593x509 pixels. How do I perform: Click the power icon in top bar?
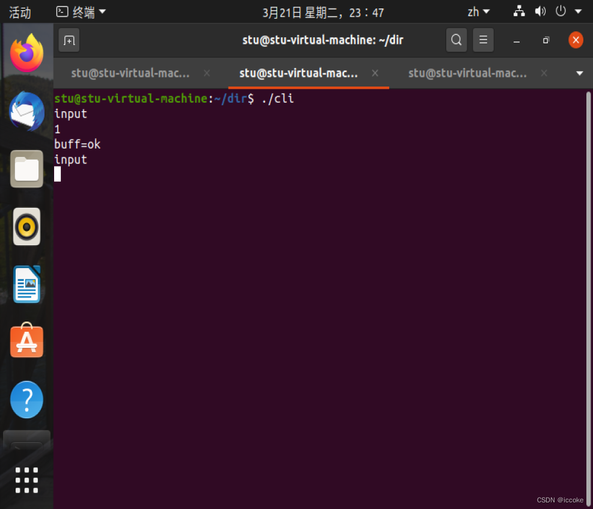coord(561,11)
